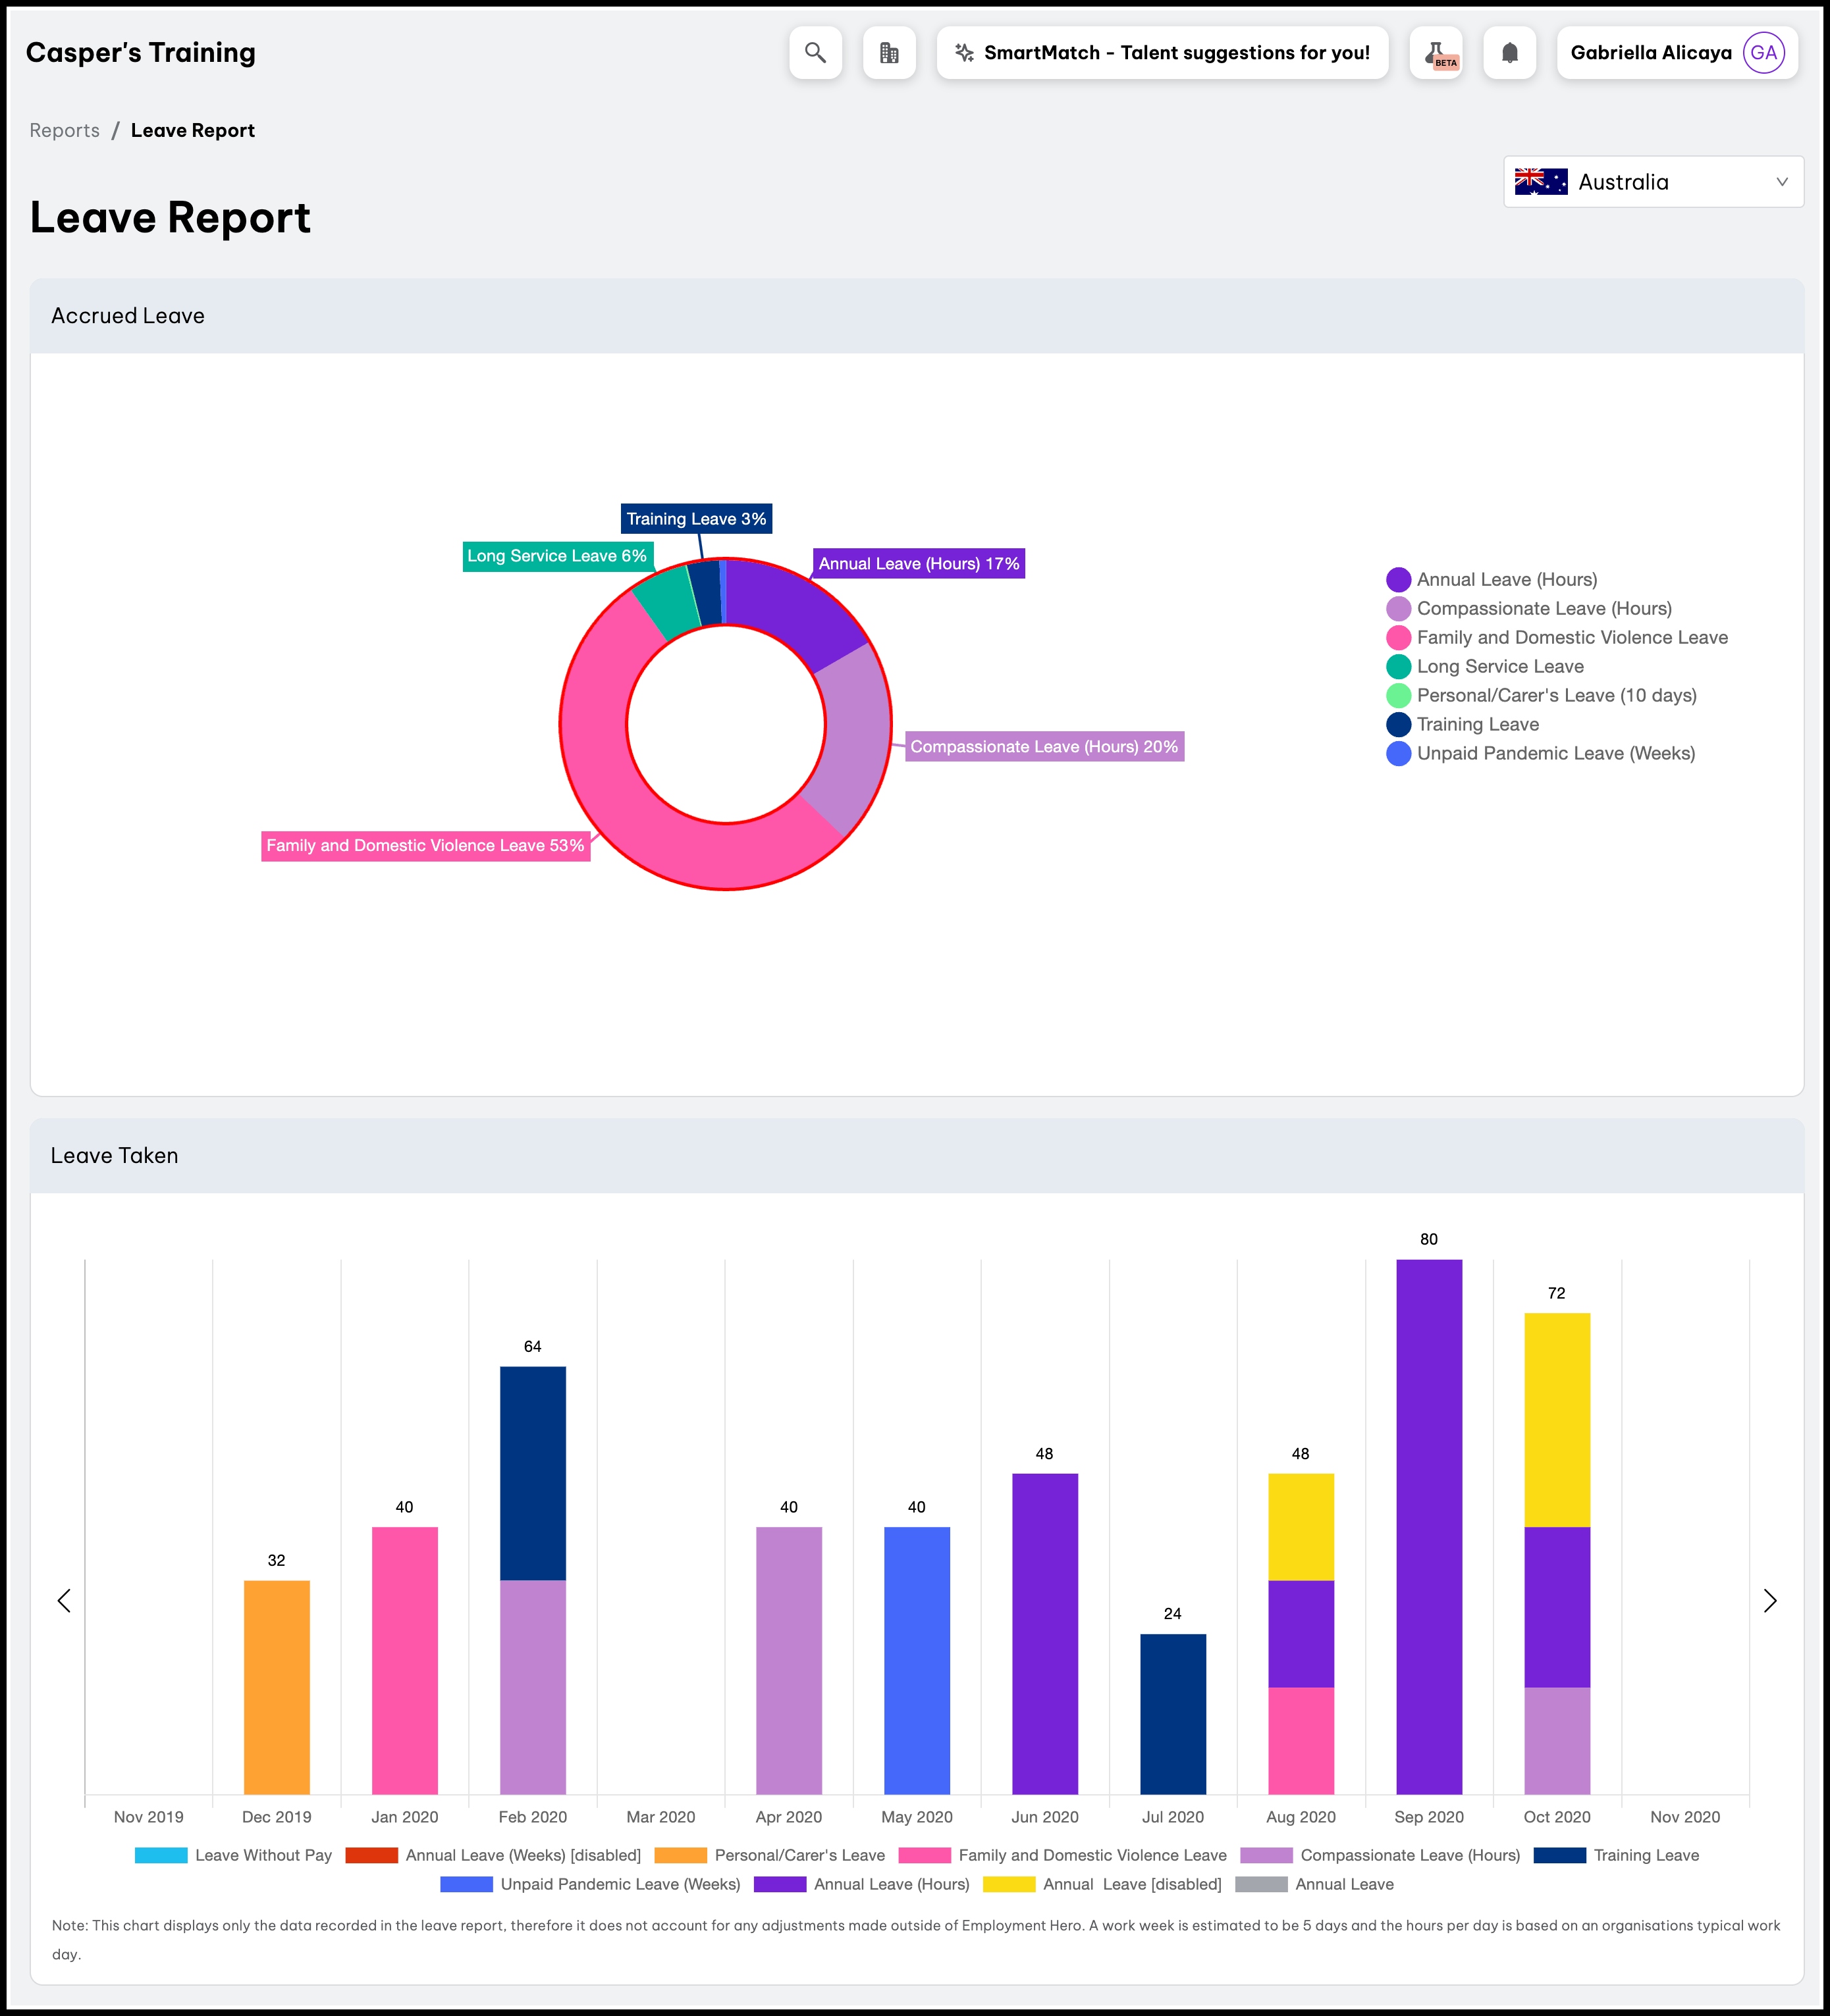Go to previous months with left arrow
The width and height of the screenshot is (1830, 2016).
64,1601
